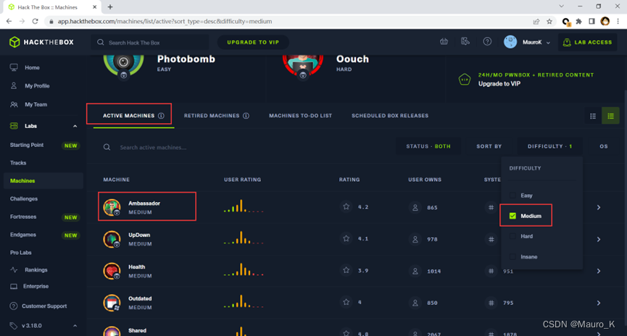Click the header academy certificate icon
This screenshot has height=336, width=627.
[x=465, y=41]
